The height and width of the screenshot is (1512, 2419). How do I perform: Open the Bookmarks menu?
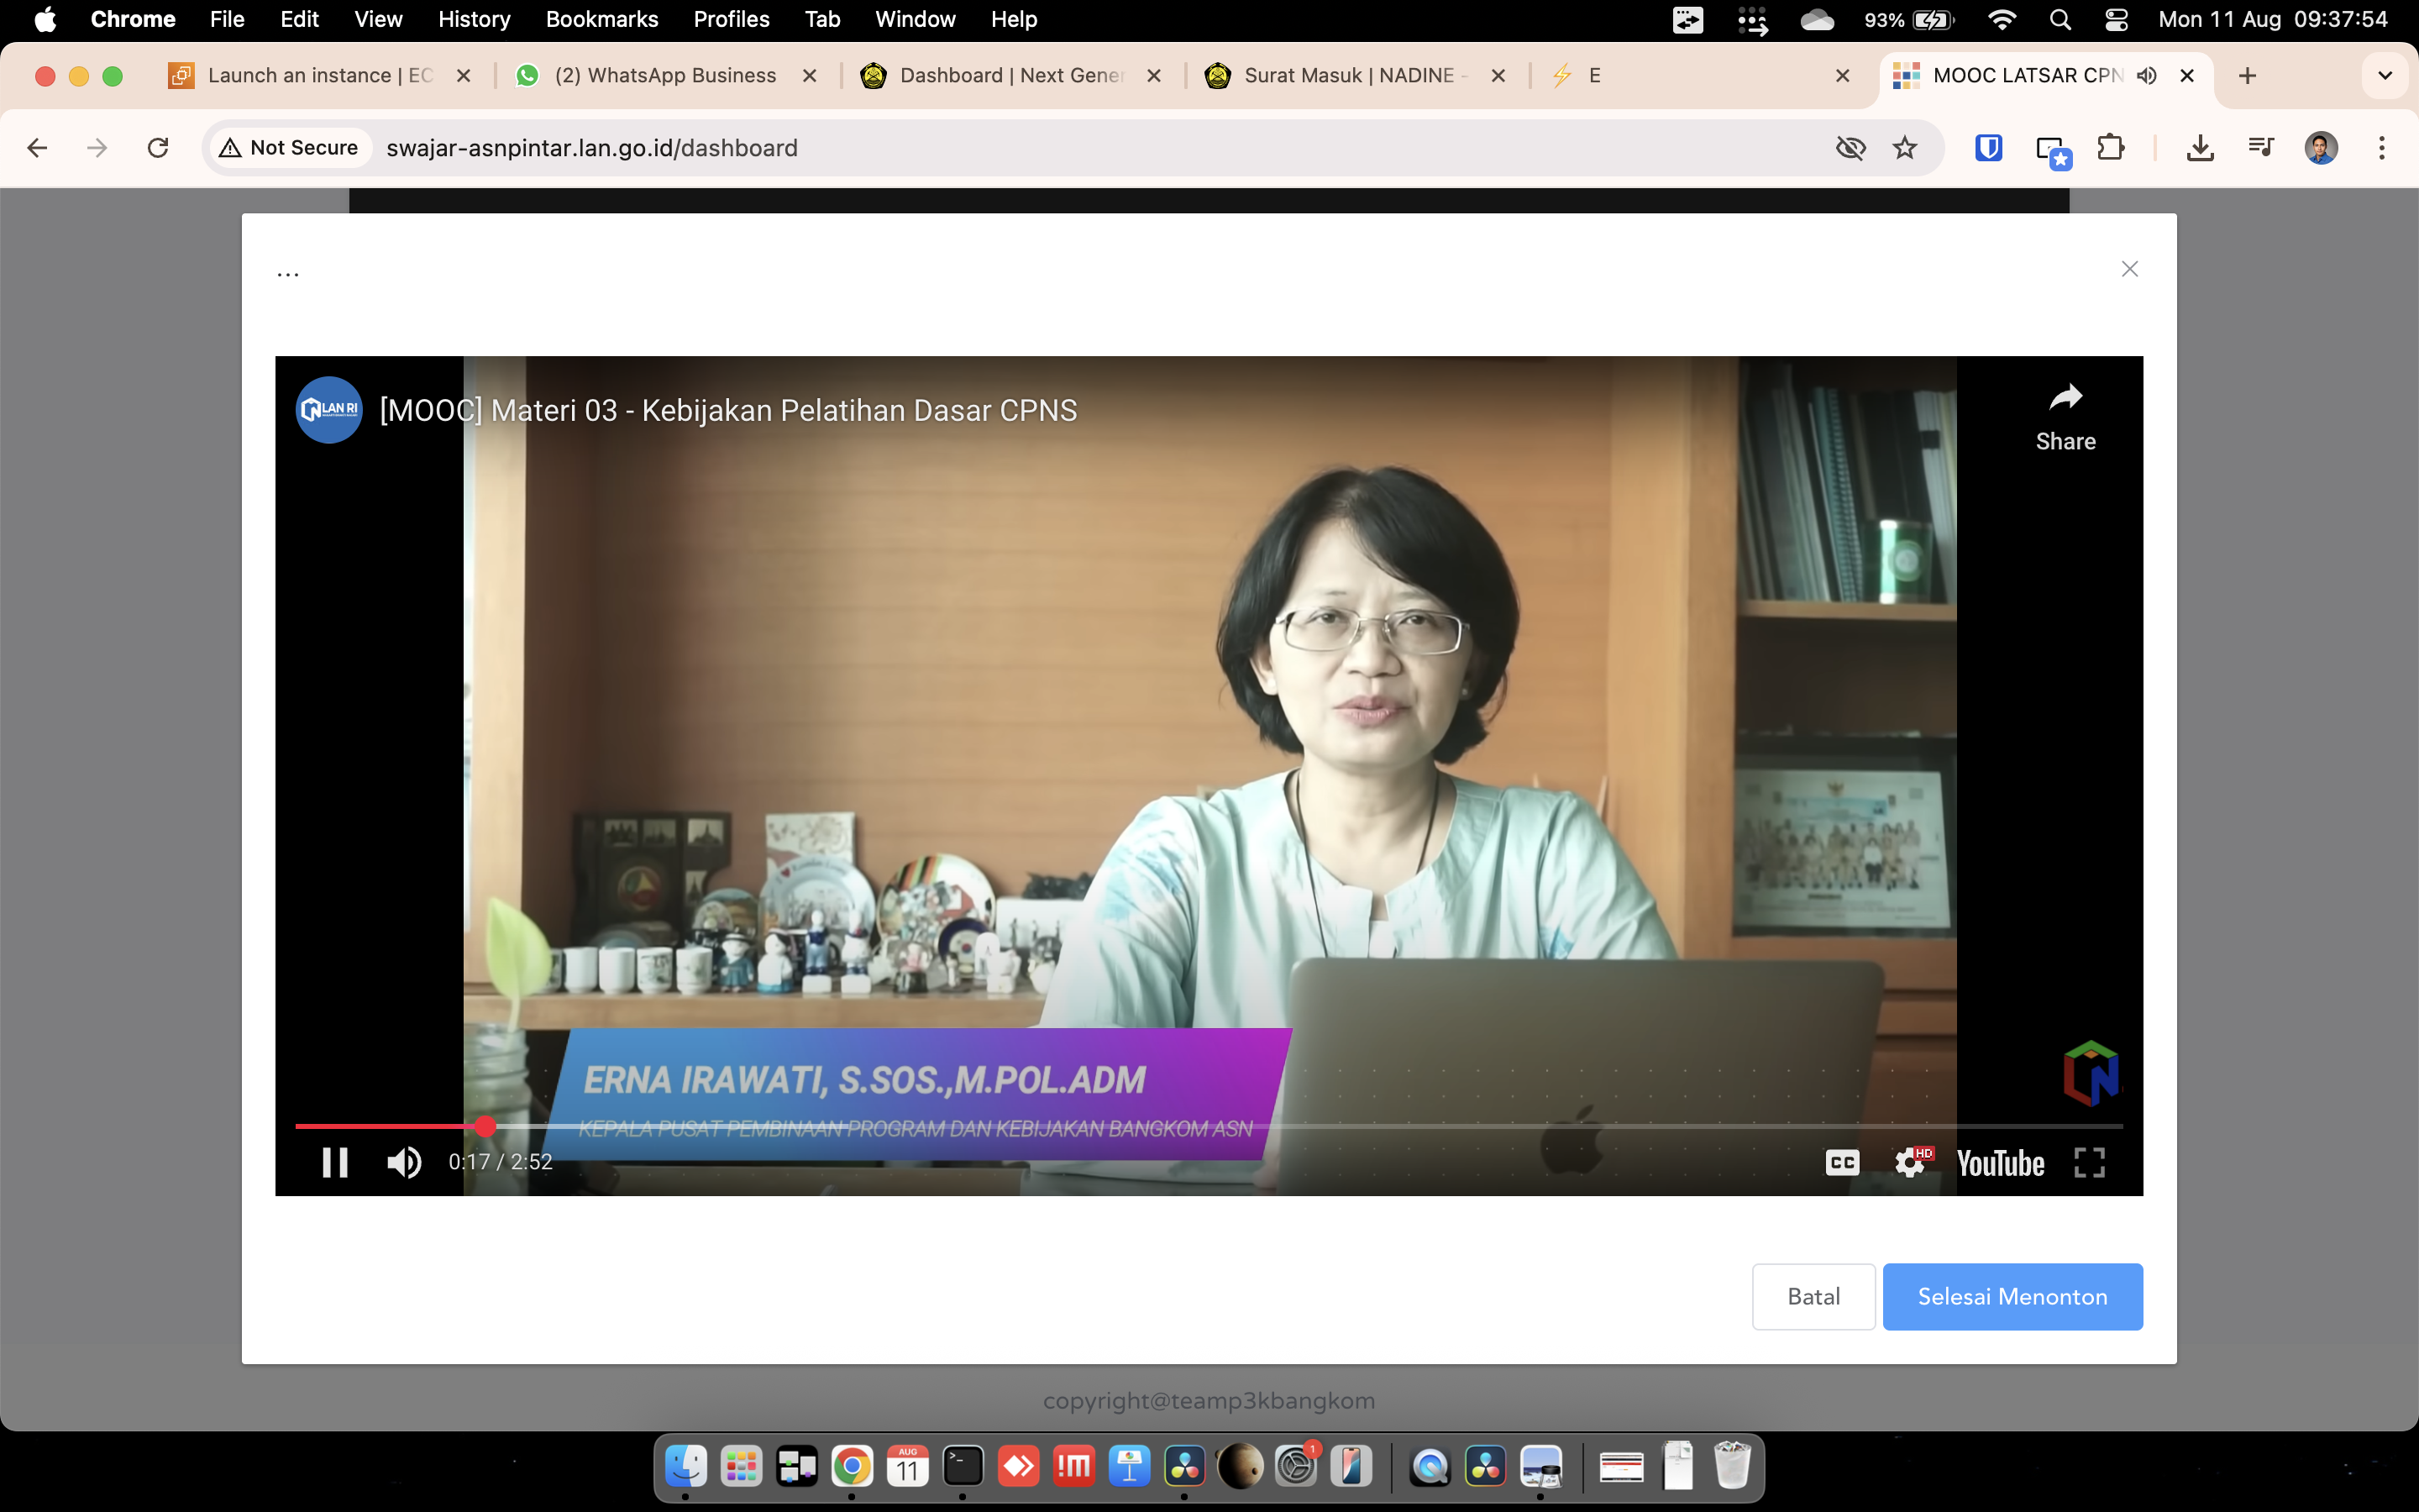pos(601,19)
